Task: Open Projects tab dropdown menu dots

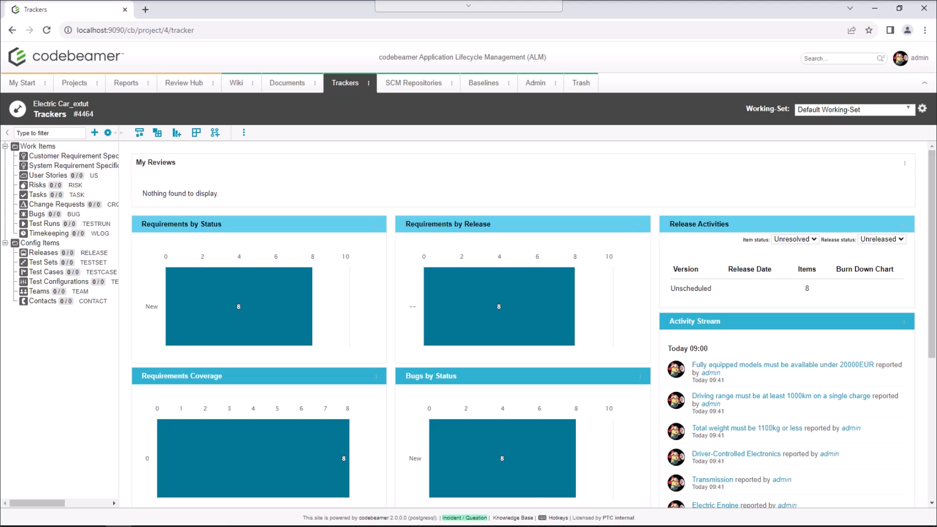Action: [x=97, y=83]
